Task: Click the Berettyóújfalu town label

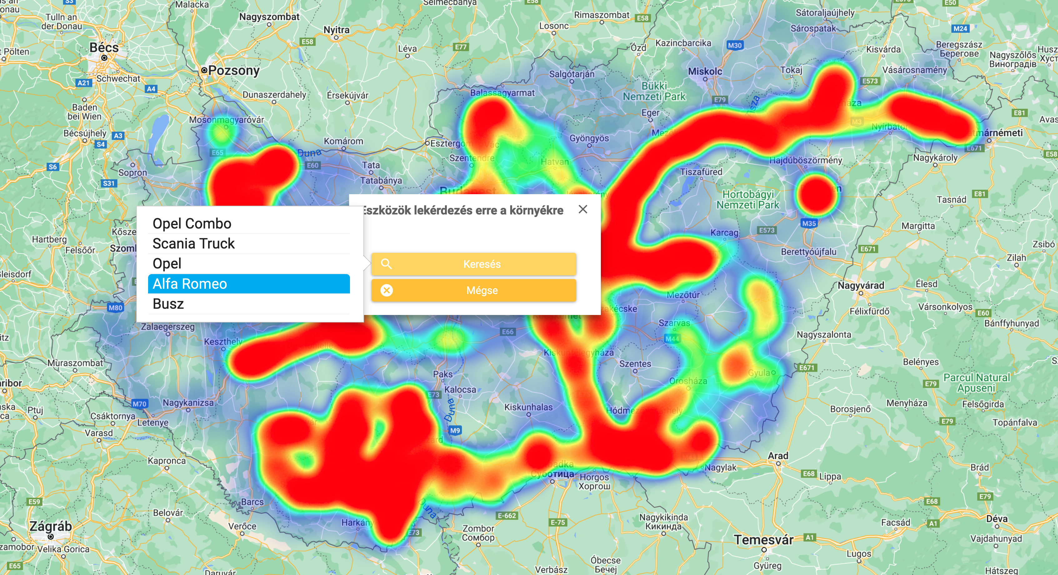Action: tap(809, 252)
